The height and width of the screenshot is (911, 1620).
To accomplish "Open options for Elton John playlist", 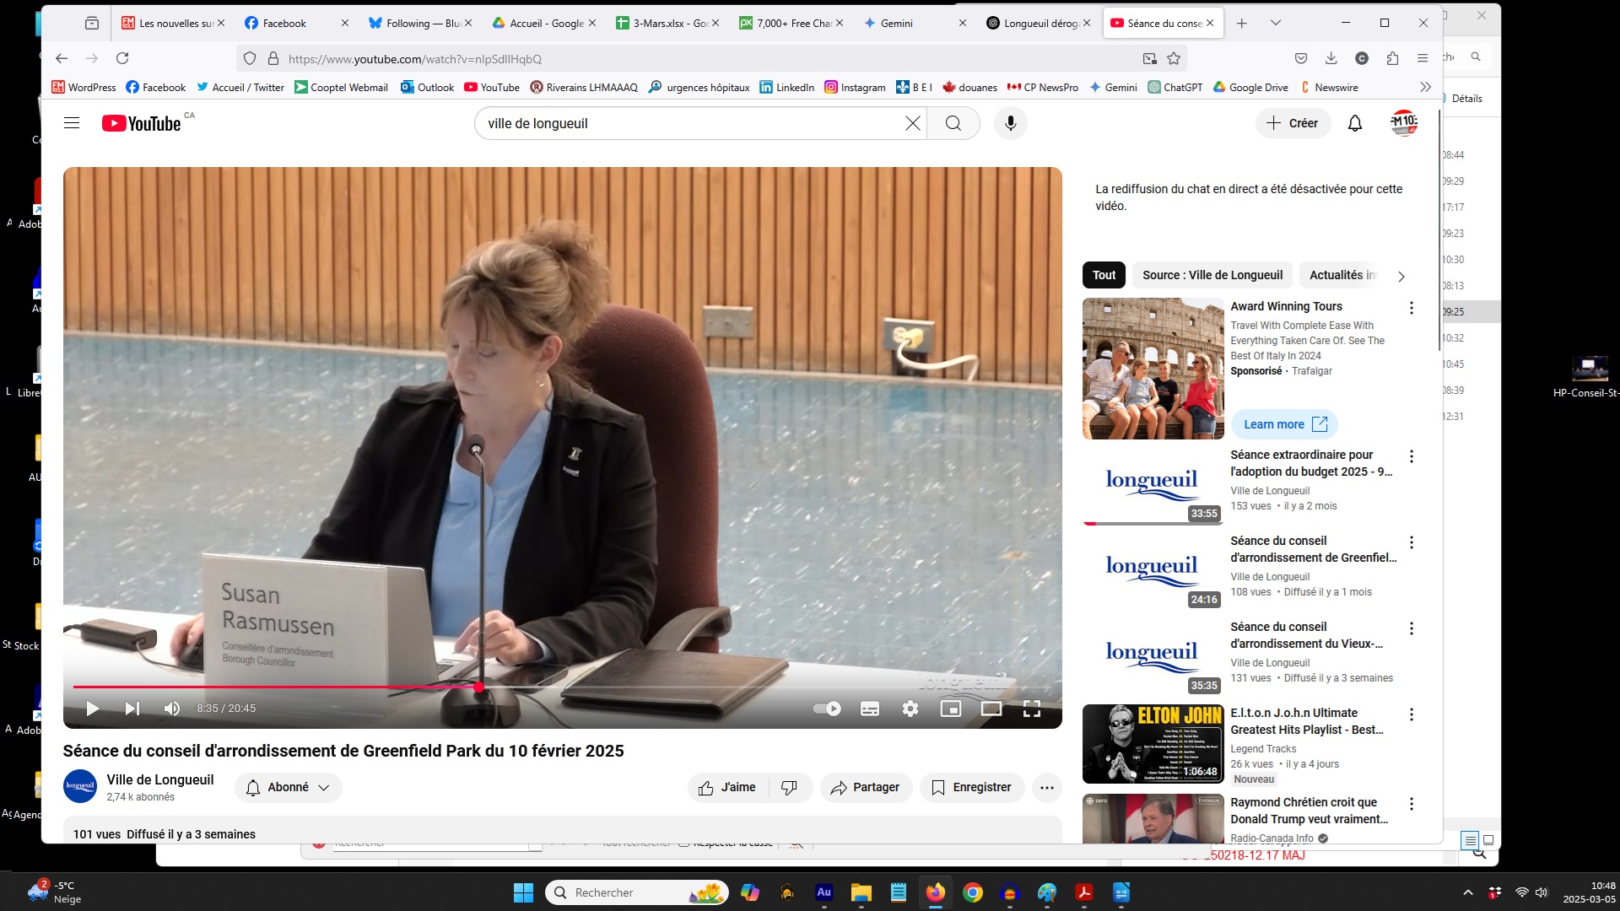I will pyautogui.click(x=1411, y=714).
